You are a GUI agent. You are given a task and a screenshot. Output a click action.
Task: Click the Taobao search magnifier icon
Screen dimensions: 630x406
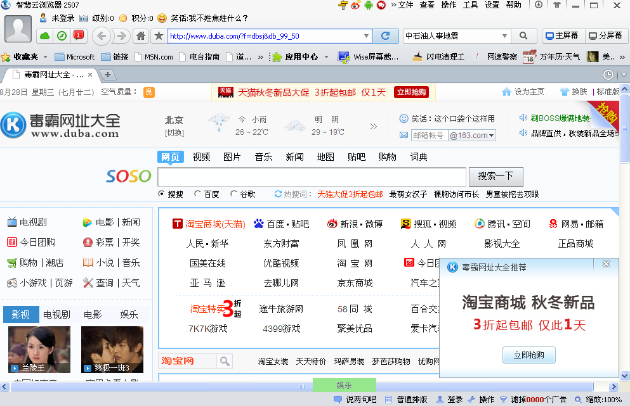[225, 362]
